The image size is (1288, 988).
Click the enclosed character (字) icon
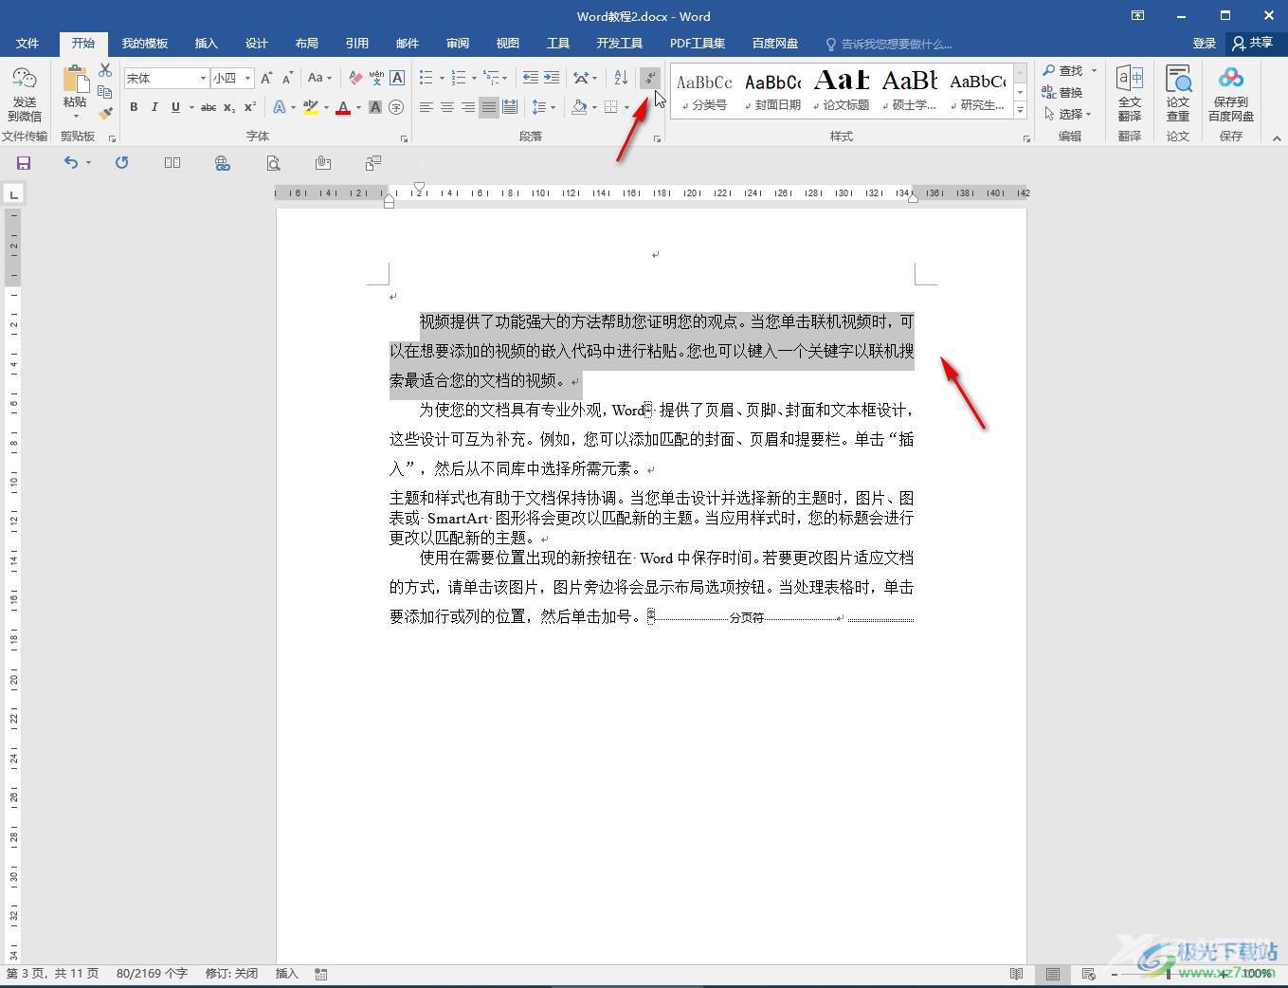point(396,107)
